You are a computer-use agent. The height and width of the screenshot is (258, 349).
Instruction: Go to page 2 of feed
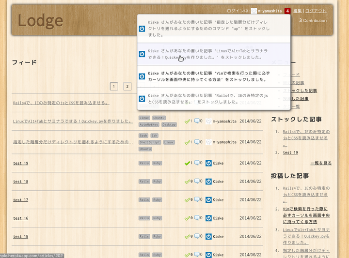click(127, 87)
